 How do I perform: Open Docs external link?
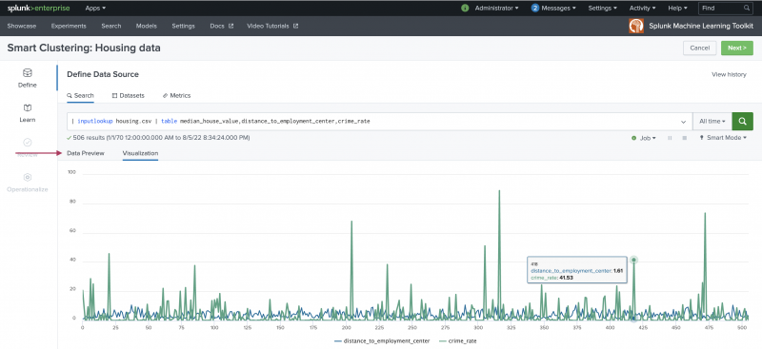pos(222,26)
